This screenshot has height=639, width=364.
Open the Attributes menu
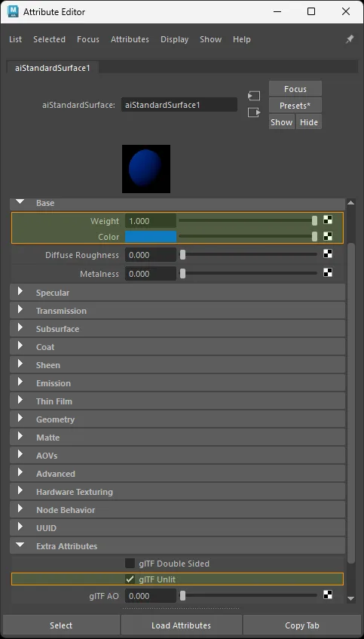click(x=130, y=39)
